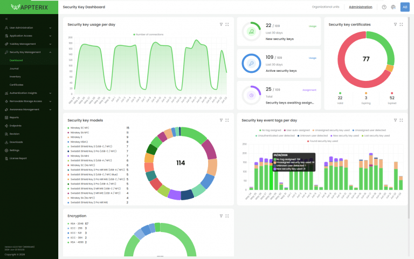The image size is (414, 259).
Task: Open Organizational units in the header
Action: (x=326, y=7)
